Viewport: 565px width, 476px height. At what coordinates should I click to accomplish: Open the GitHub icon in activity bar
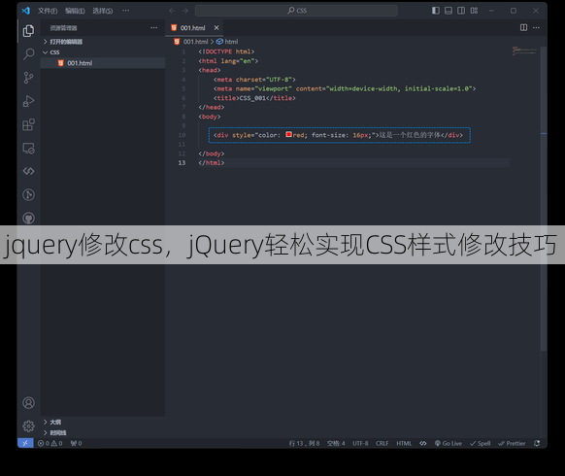(x=28, y=218)
